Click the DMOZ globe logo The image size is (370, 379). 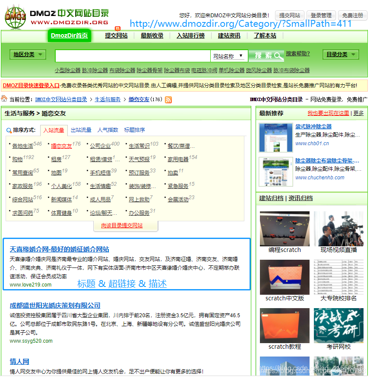coord(15,17)
